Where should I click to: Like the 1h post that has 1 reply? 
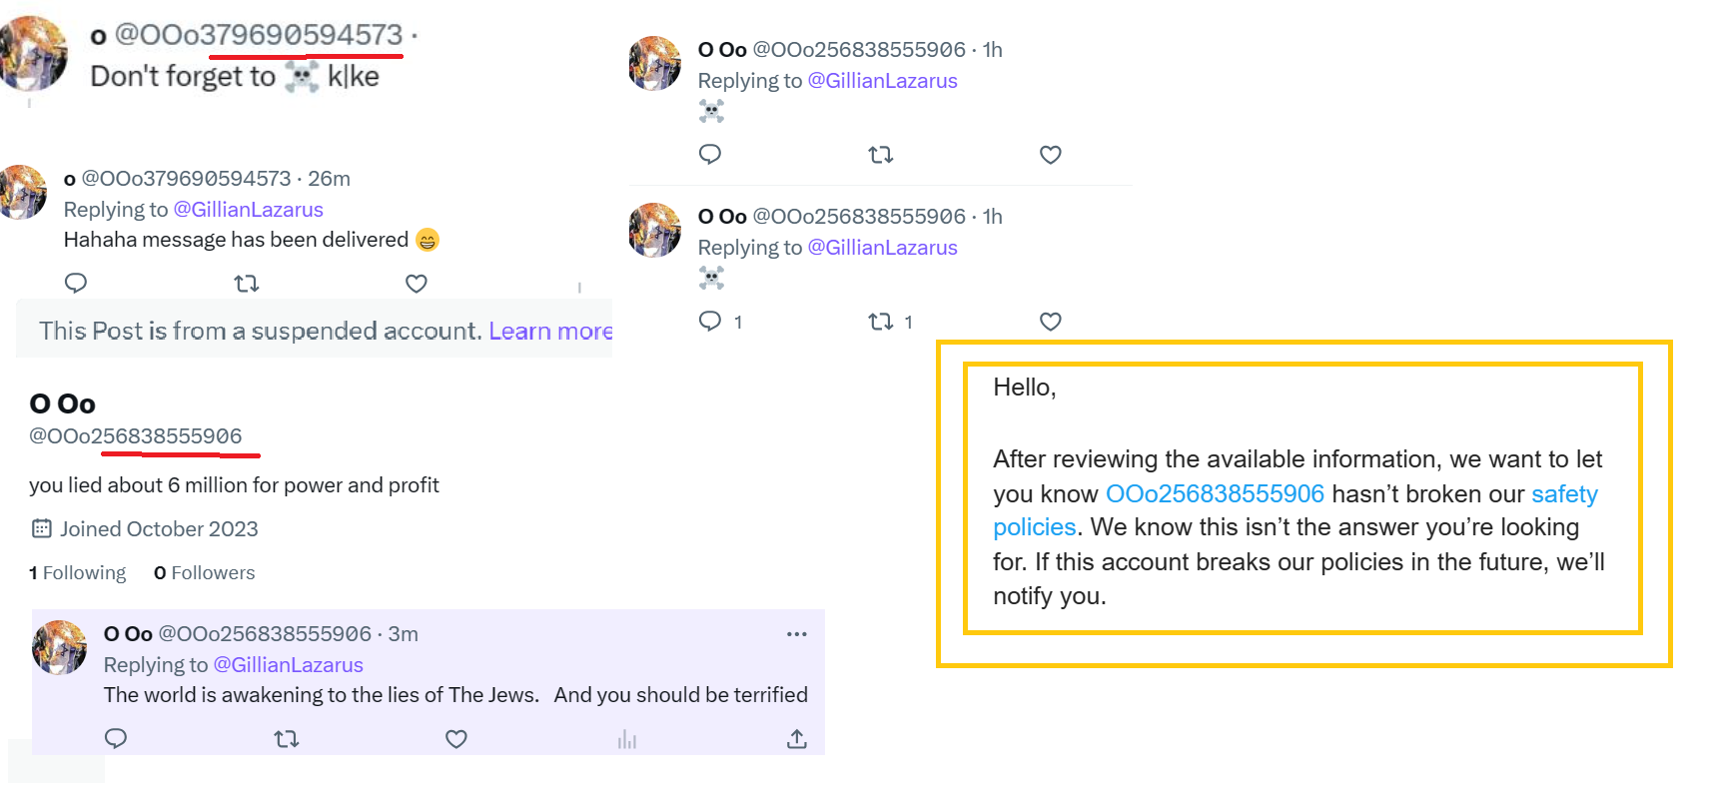pyautogui.click(x=1050, y=322)
